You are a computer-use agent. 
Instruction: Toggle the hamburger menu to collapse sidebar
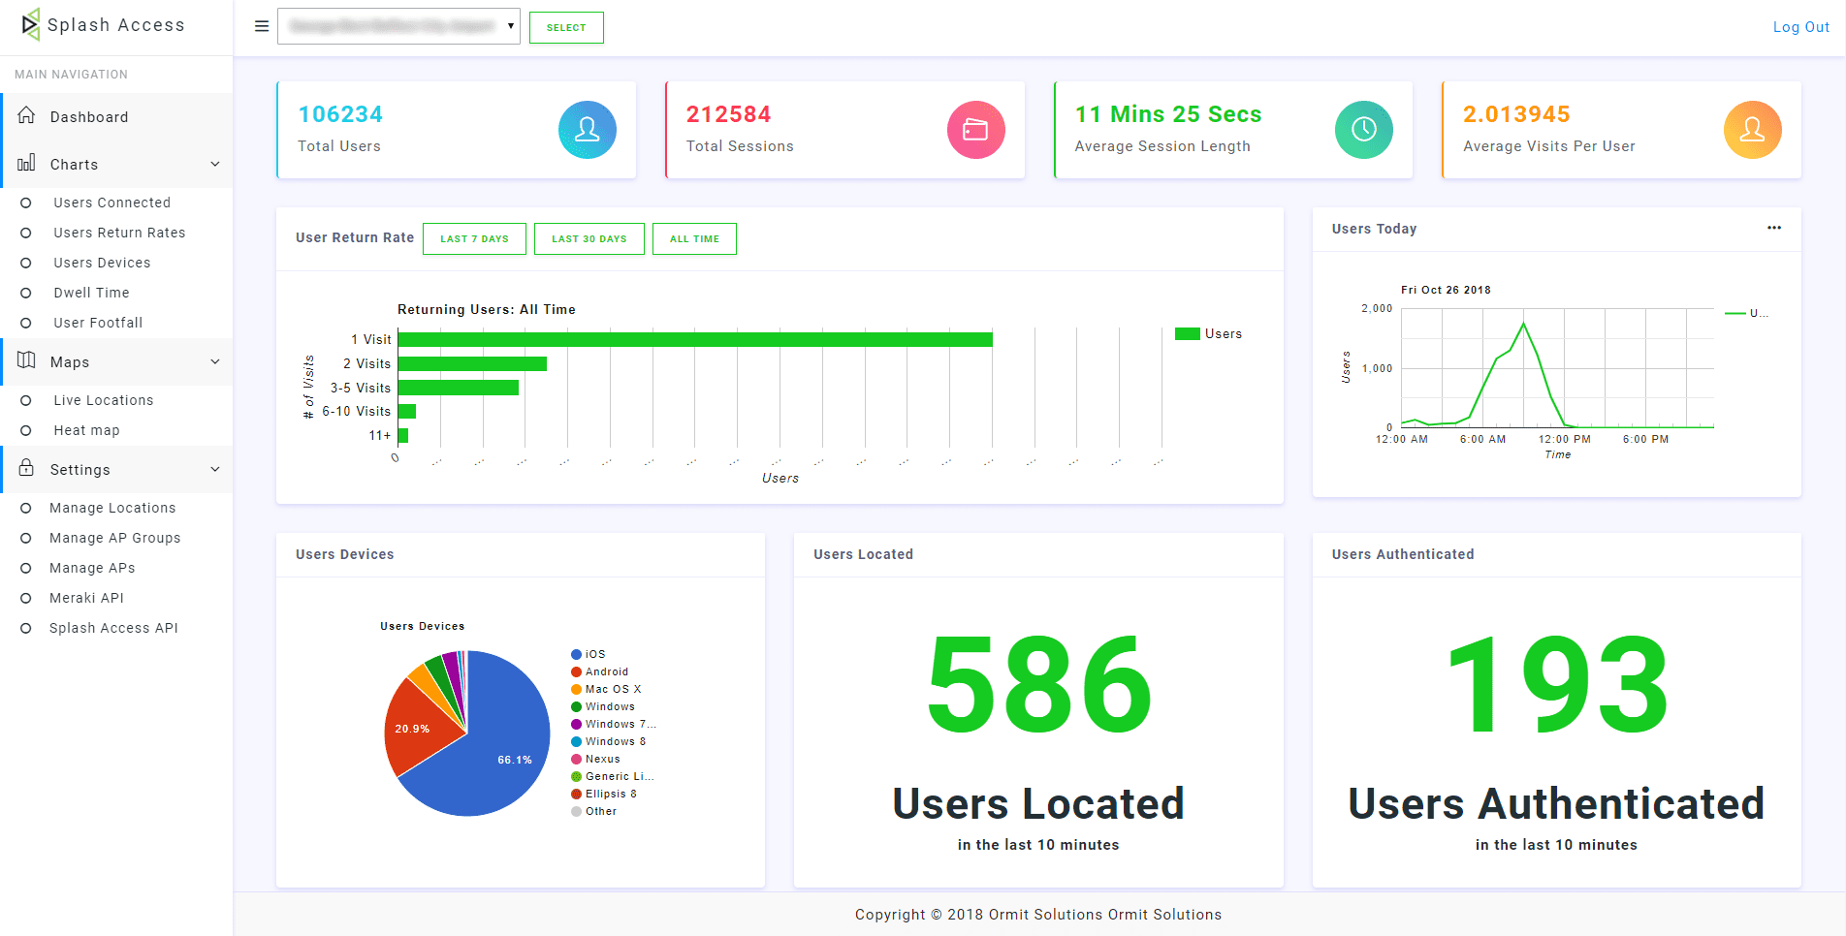point(261,26)
